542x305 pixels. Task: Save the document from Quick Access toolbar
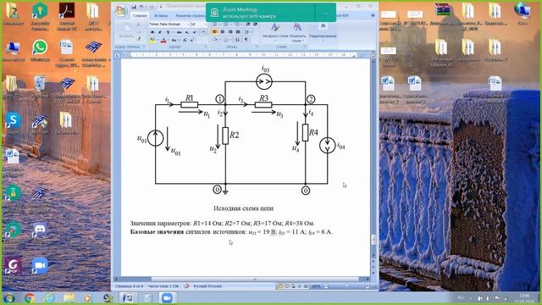coord(134,7)
